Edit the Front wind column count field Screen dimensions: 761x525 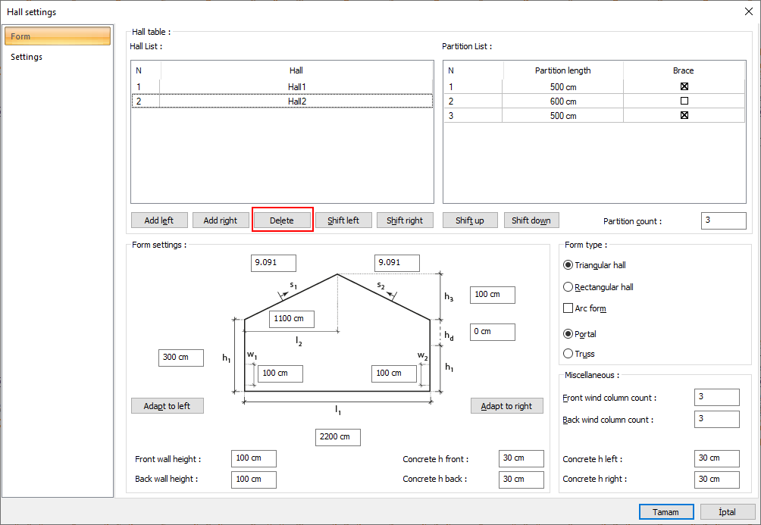[716, 397]
